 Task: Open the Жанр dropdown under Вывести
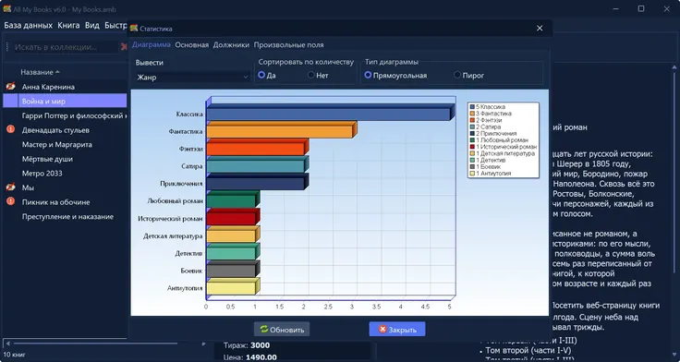192,78
